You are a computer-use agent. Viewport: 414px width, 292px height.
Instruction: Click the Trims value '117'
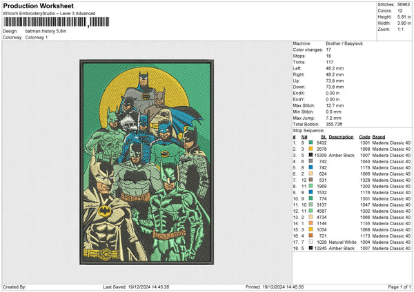(x=330, y=62)
